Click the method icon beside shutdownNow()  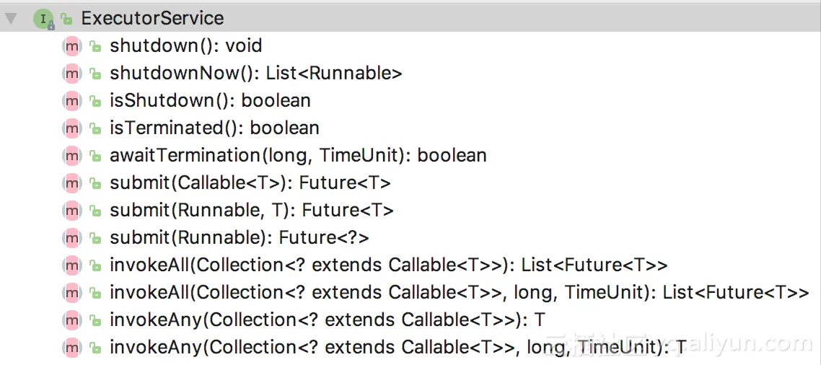pos(71,74)
